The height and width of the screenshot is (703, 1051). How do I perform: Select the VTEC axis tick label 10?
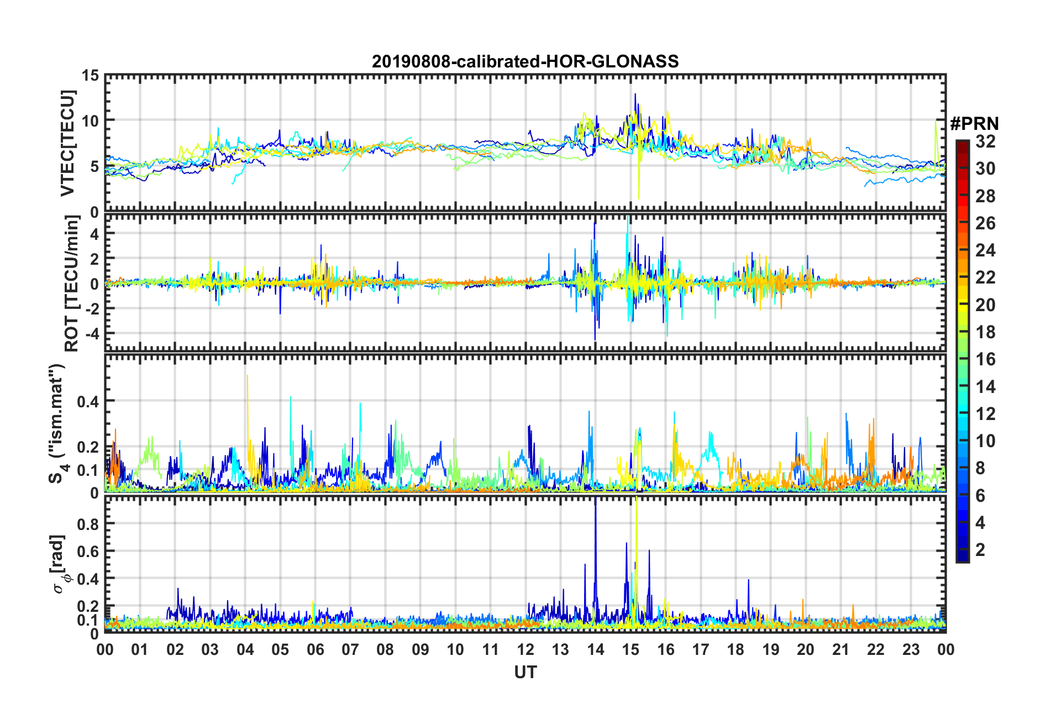pyautogui.click(x=90, y=121)
